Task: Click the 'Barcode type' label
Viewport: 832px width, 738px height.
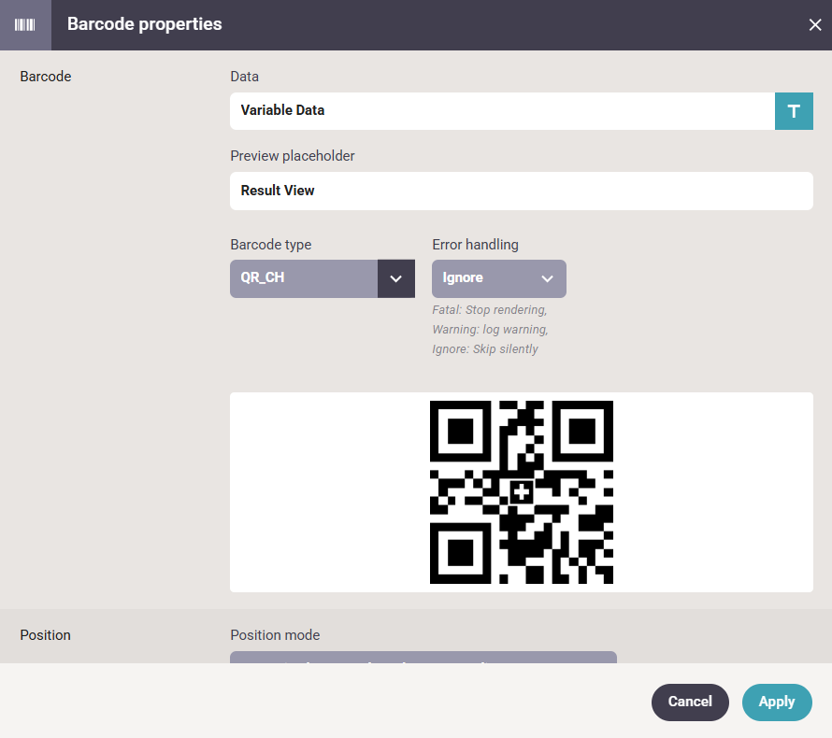Action: [270, 245]
